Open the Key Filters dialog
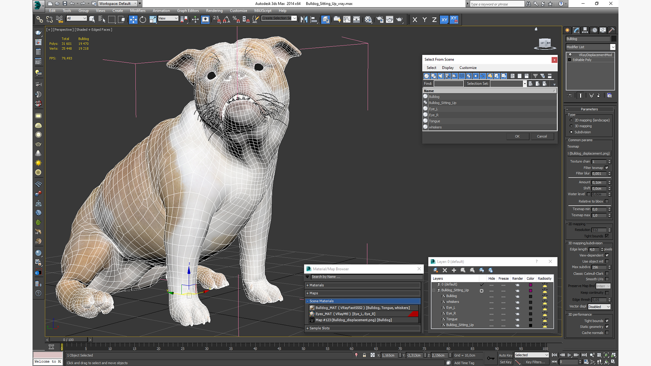This screenshot has height=366, width=651. [x=535, y=362]
